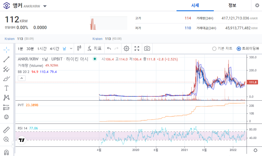Click the 300.0 price axis label

(x=253, y=57)
